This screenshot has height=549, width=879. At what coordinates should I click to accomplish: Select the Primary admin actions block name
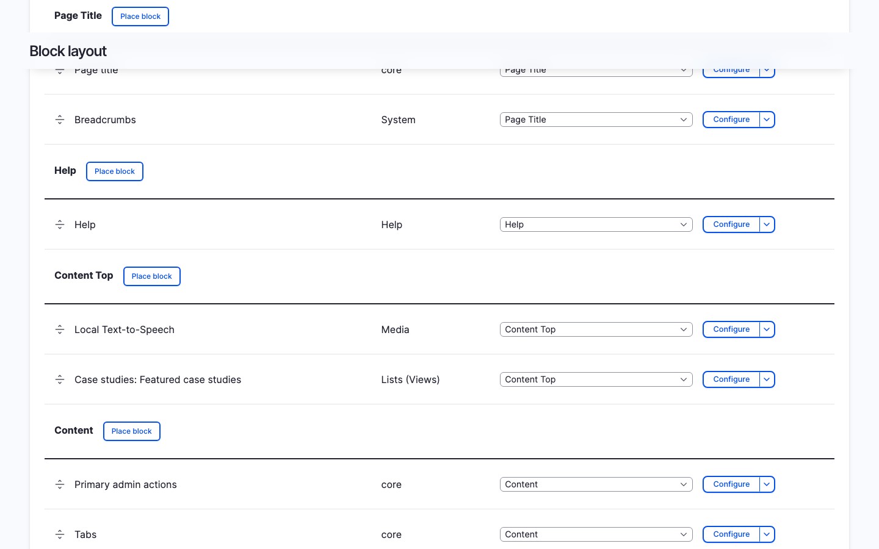pos(126,484)
